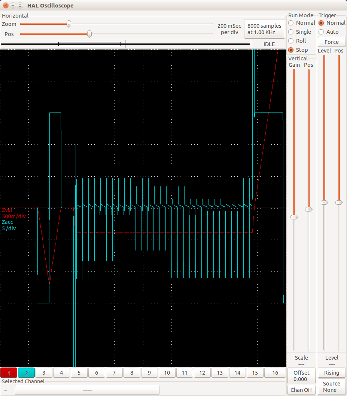The width and height of the screenshot is (347, 396).
Task: Click the Force trigger button
Action: (332, 42)
